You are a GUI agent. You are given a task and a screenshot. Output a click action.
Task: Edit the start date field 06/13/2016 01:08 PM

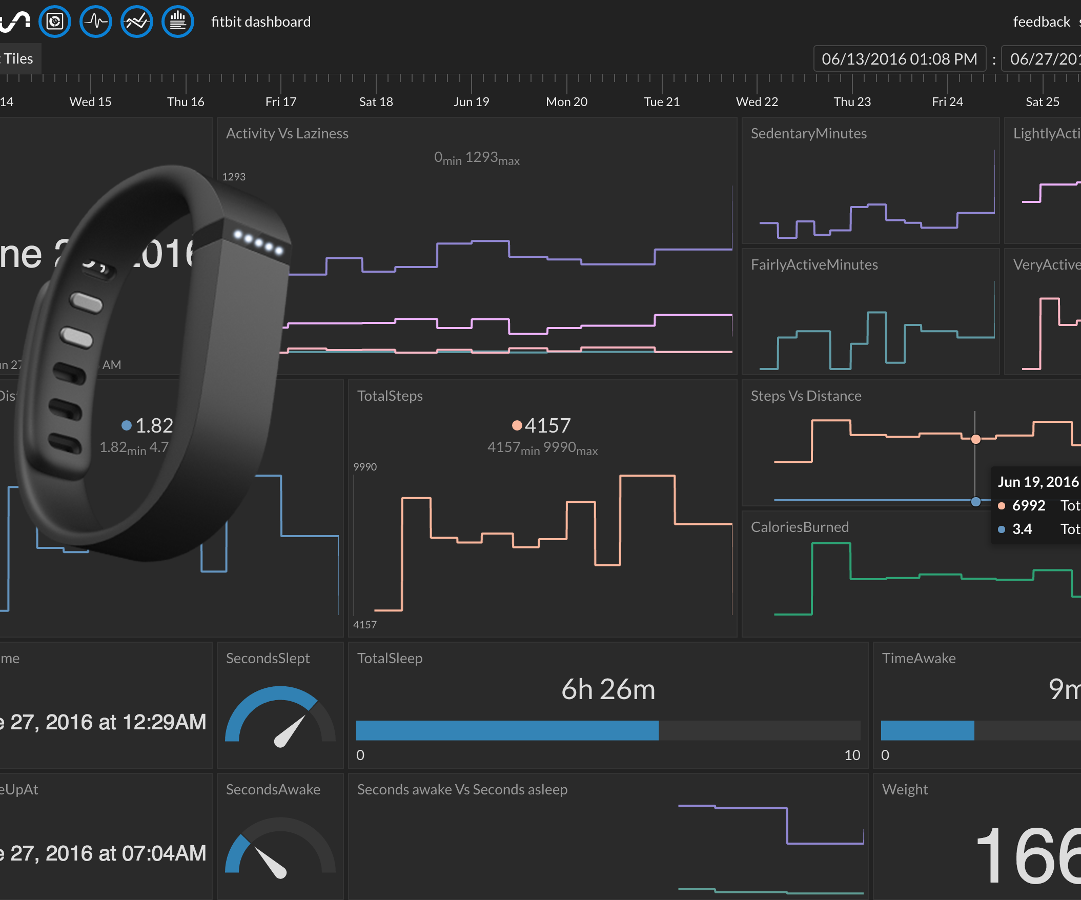(899, 58)
